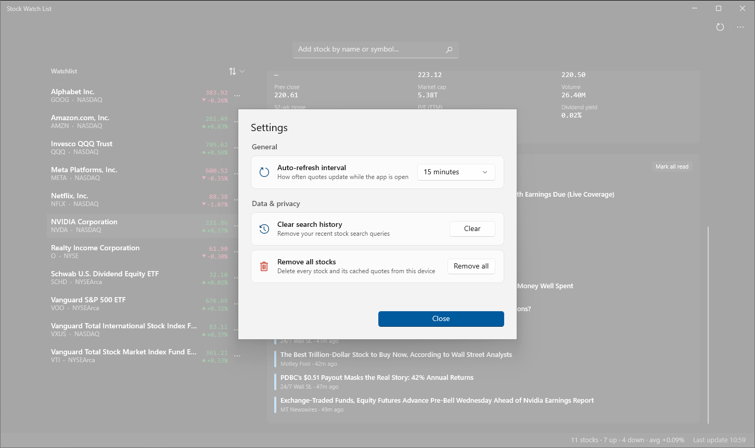755x448 pixels.
Task: Click the Market cap 5.38T value
Action: [x=428, y=95]
